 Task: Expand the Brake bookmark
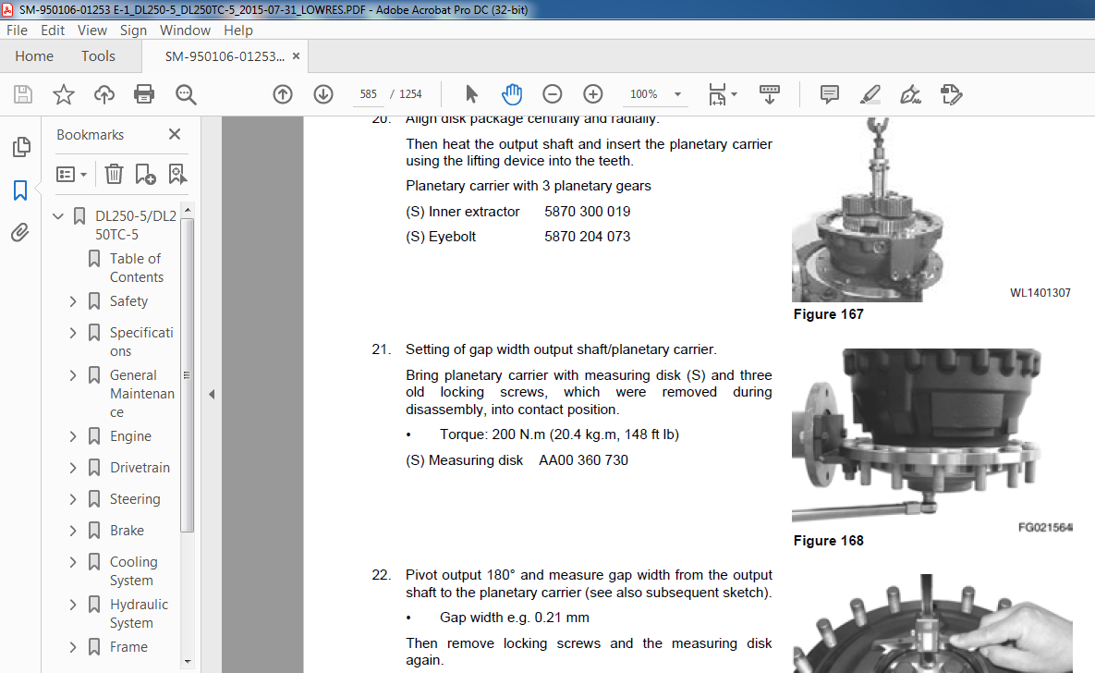73,531
